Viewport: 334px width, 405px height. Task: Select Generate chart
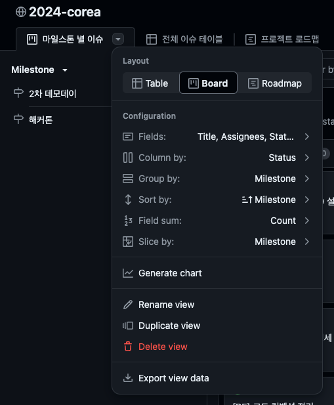217,273
